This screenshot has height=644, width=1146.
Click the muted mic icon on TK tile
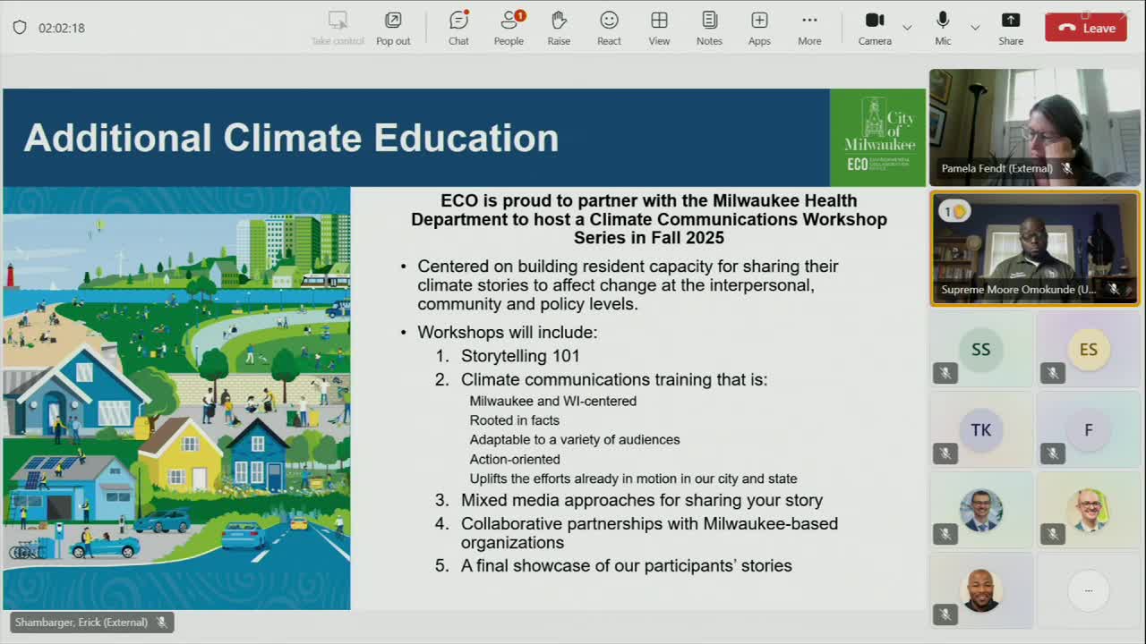tap(945, 453)
